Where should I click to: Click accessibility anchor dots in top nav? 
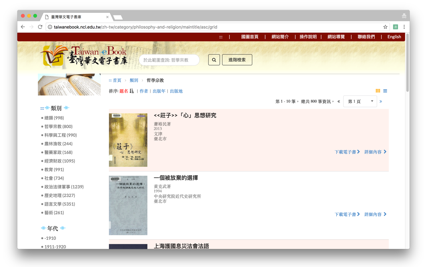coord(221,37)
